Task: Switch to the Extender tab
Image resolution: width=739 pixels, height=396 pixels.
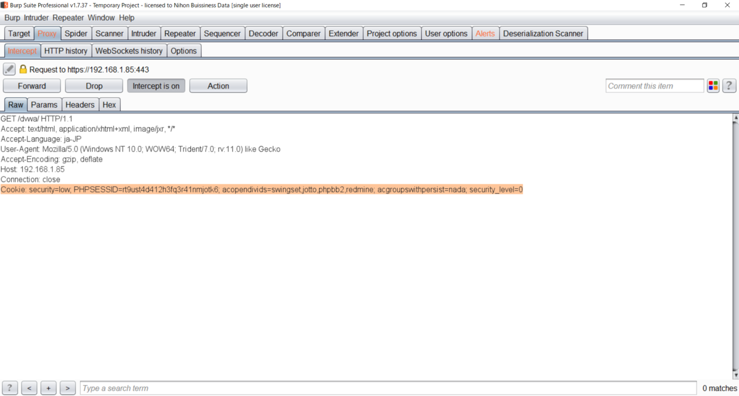Action: pos(344,33)
